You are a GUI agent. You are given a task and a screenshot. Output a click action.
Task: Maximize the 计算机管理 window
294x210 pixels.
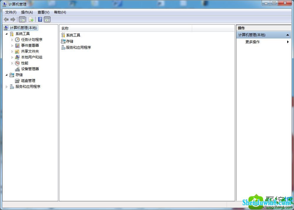pos(274,3)
